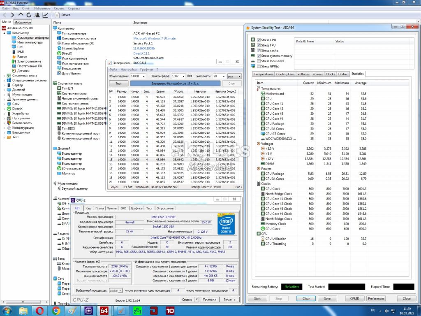
Task: Click the back arrow in AIDA64 toolbar
Action: 5,15
